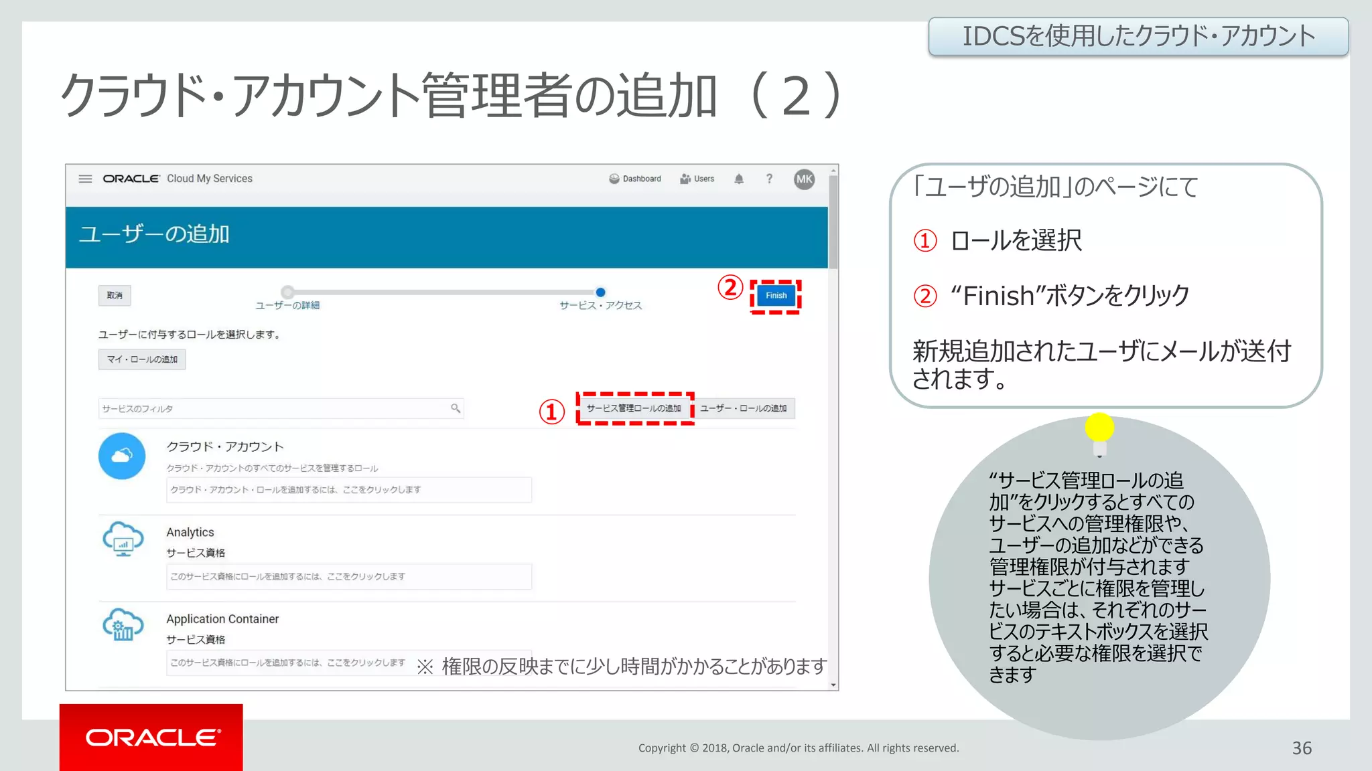Select the ユーザーの詳細 step marker
1372x771 pixels.
pos(287,292)
